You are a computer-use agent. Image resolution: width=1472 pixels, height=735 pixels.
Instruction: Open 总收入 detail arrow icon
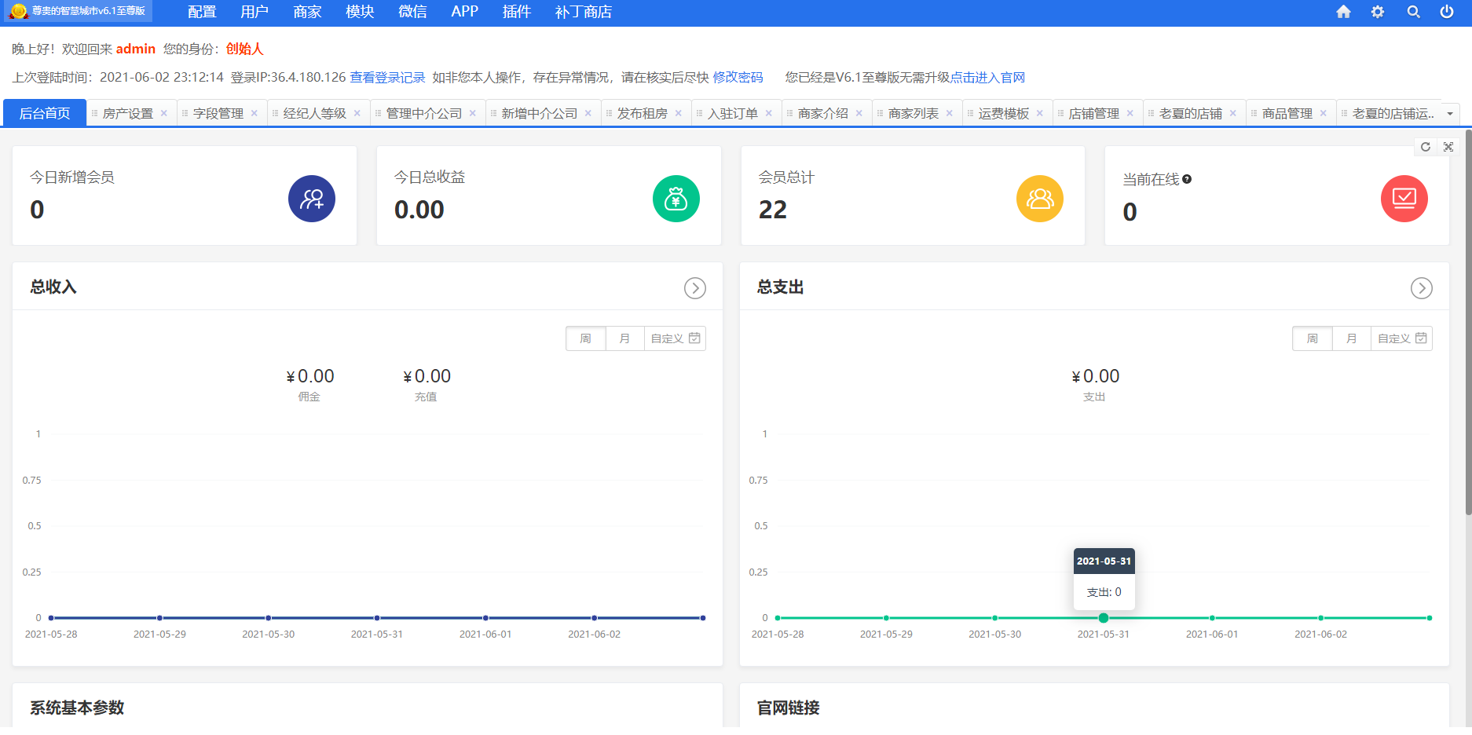tap(695, 288)
